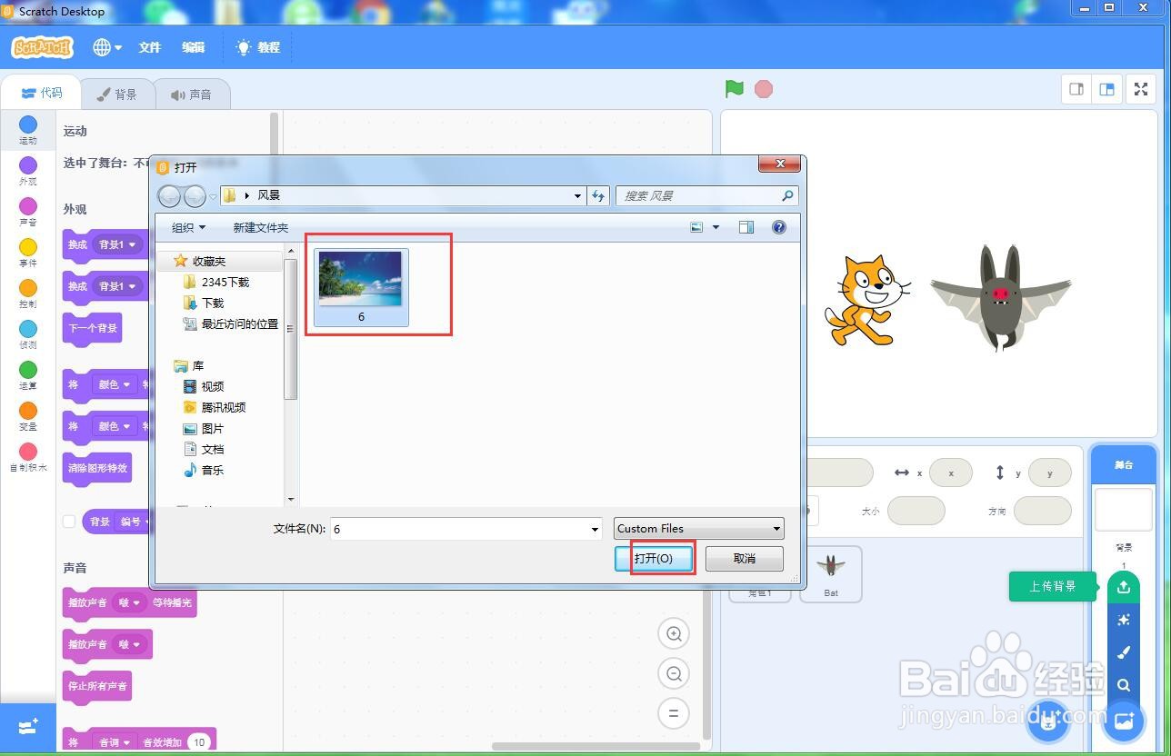Click the search backdrop icon
The image size is (1171, 756).
(1124, 685)
